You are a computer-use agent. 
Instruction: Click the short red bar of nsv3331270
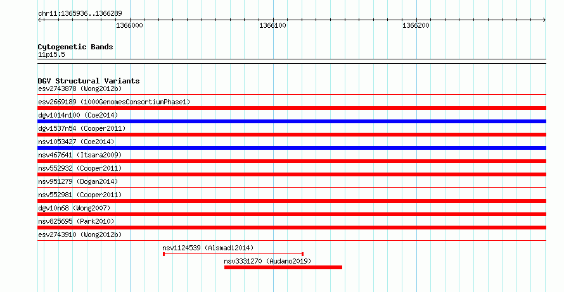283,267
